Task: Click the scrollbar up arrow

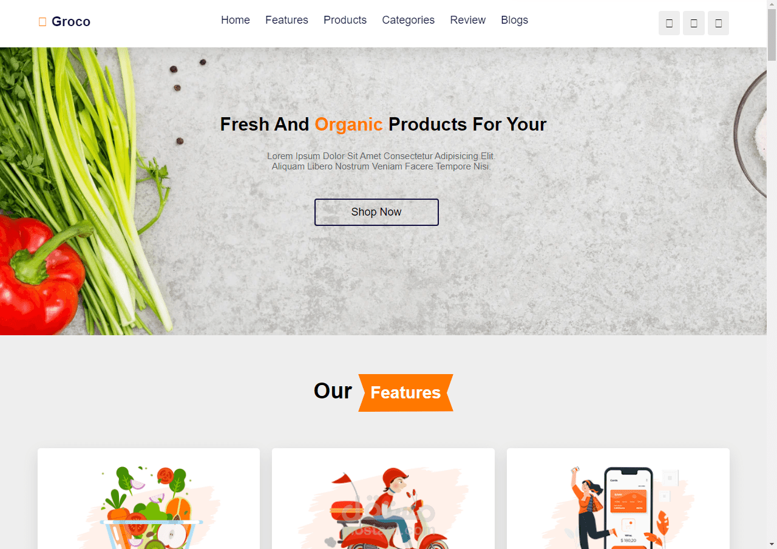Action: pos(772,5)
